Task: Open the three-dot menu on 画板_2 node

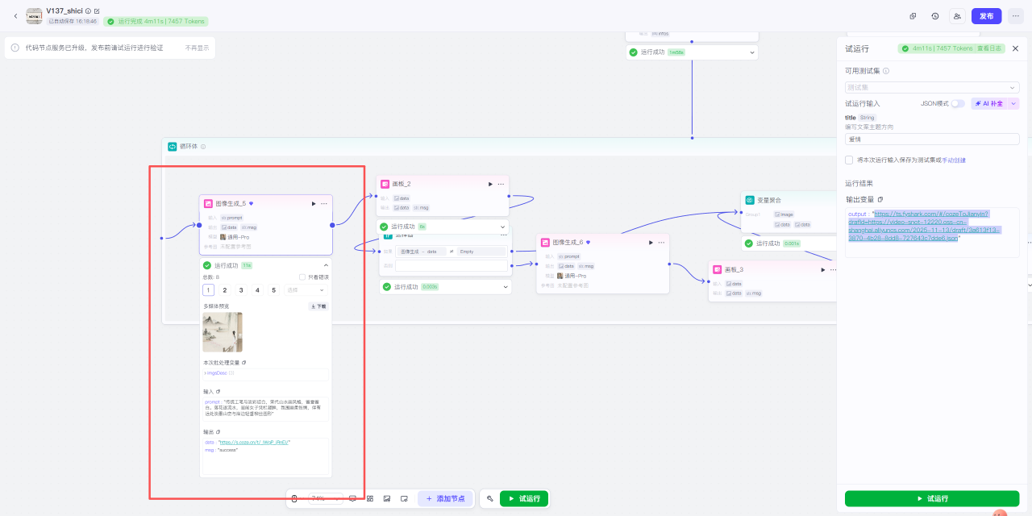Action: 501,184
